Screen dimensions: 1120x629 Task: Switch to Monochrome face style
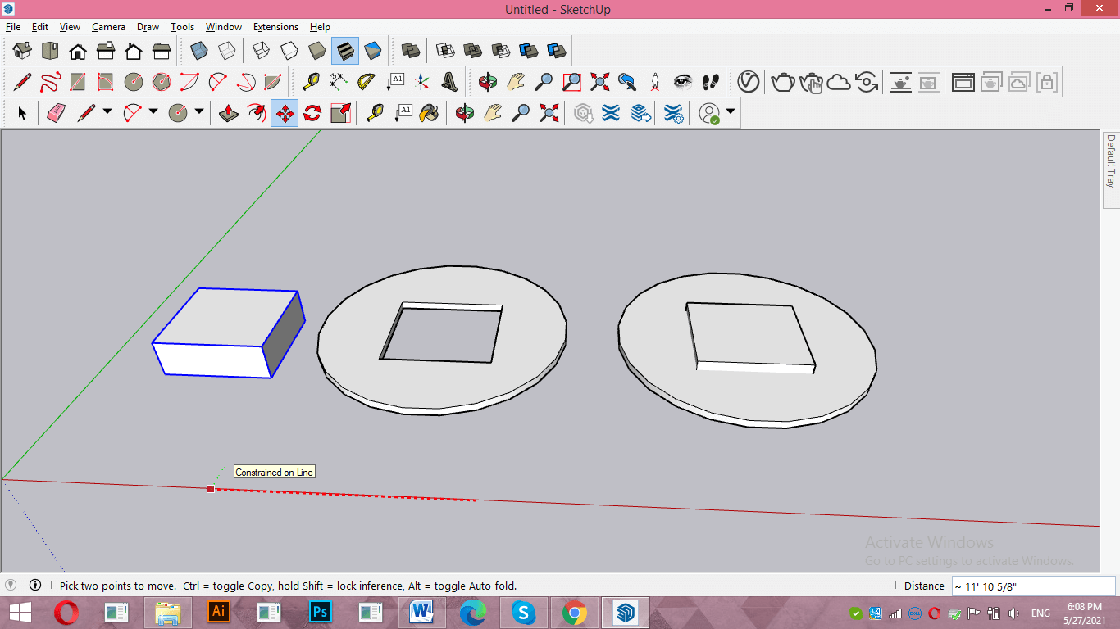click(x=373, y=51)
